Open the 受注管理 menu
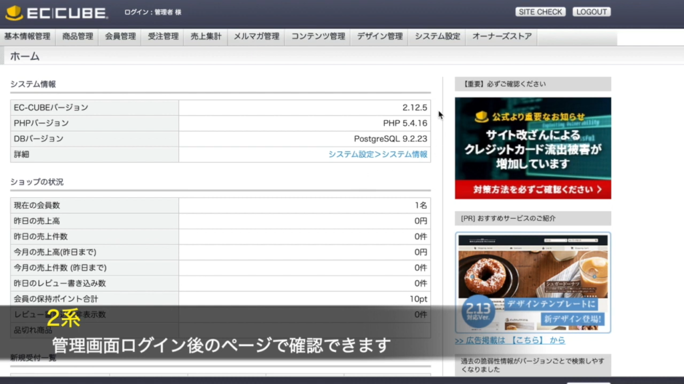 [x=163, y=37]
